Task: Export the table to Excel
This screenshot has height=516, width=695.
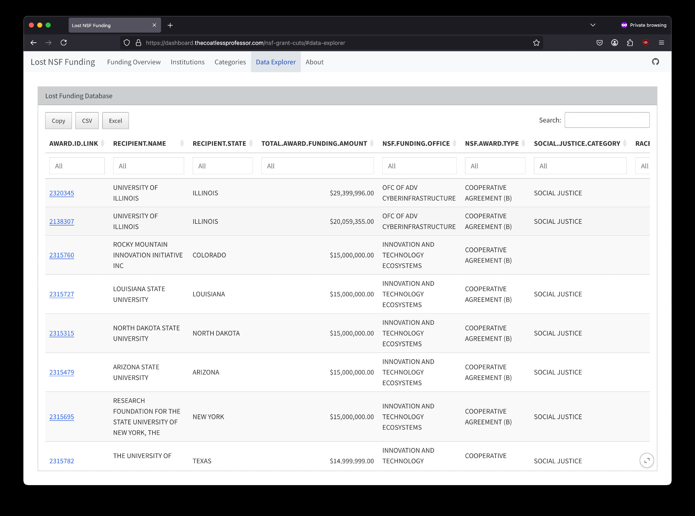Action: click(x=115, y=121)
